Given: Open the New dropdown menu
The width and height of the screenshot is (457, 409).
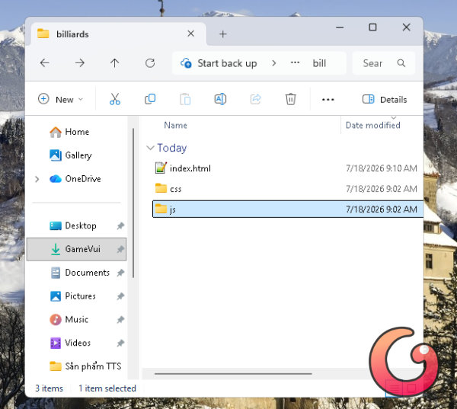Looking at the screenshot, I should click(61, 100).
